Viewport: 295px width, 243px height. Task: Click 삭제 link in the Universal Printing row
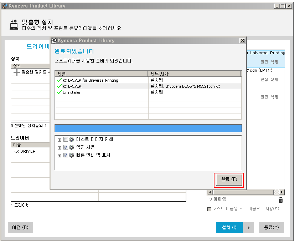point(274,62)
